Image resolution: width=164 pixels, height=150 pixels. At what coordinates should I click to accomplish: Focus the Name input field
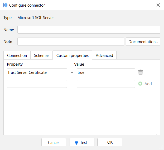click(x=89, y=30)
